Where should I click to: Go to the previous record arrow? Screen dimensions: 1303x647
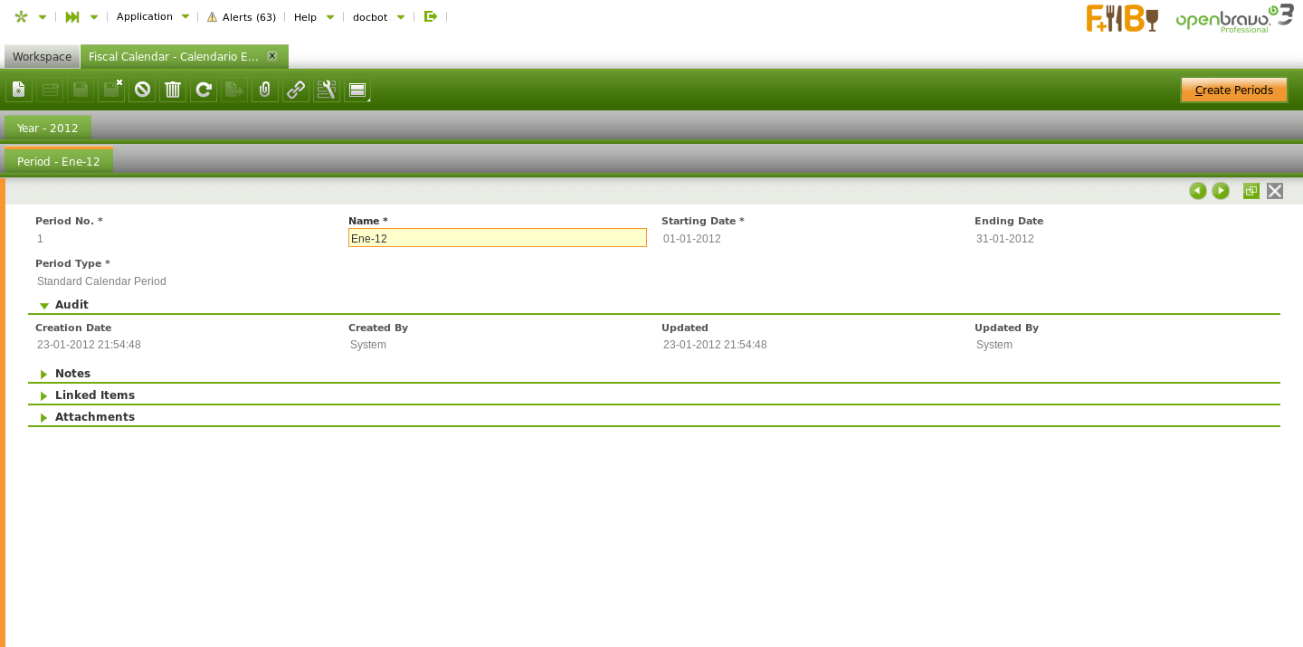[1197, 191]
